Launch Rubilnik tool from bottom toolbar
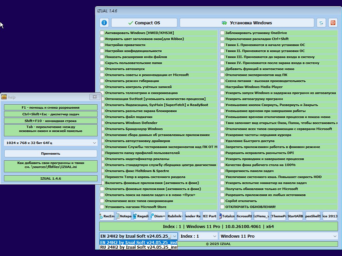 [175, 216]
